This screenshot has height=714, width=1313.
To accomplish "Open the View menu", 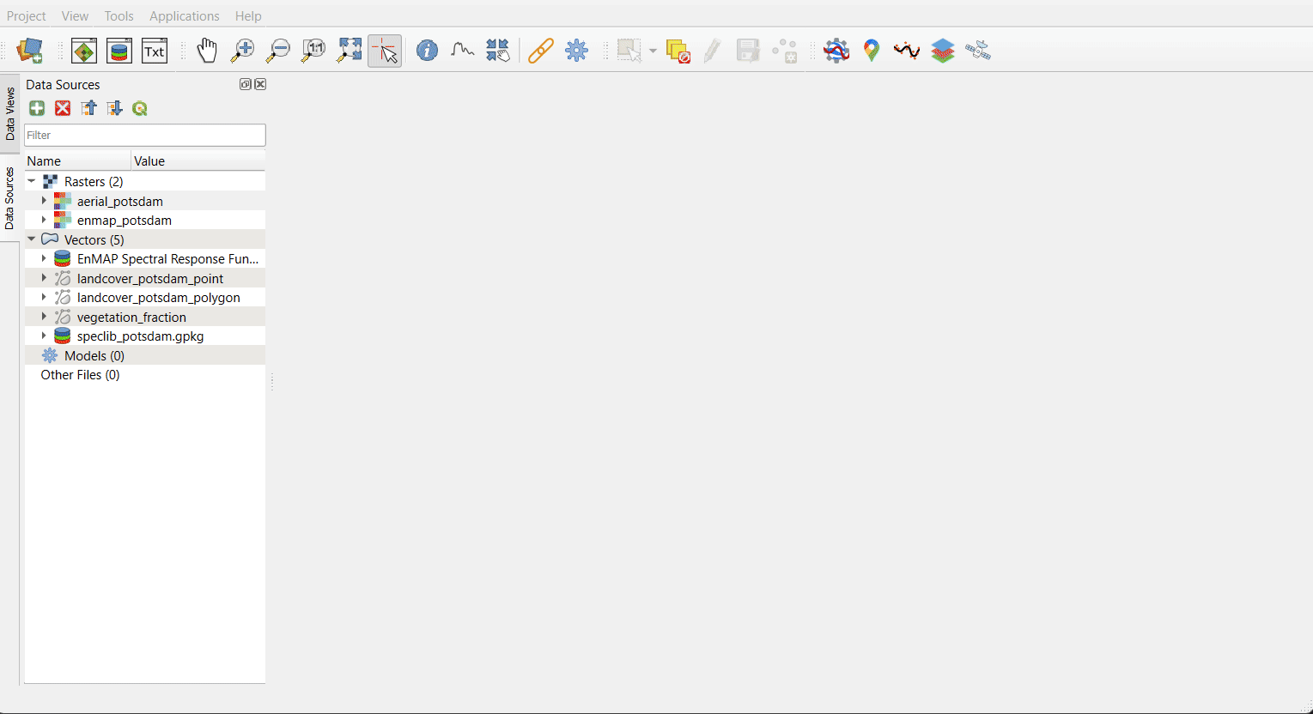I will (75, 15).
